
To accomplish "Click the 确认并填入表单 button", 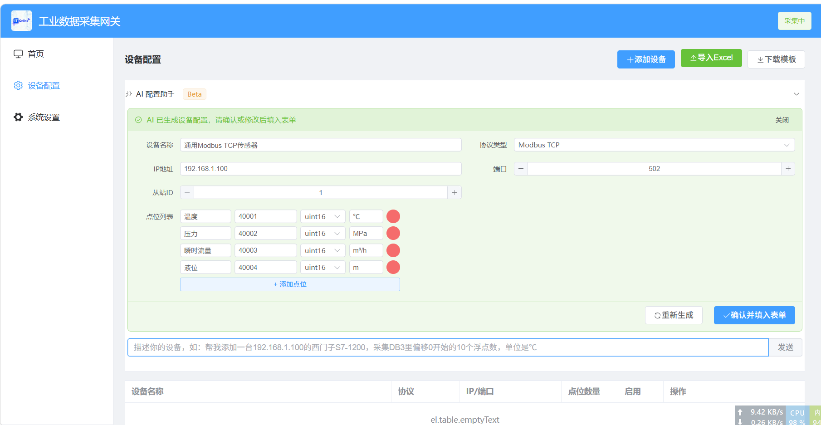I will (754, 315).
